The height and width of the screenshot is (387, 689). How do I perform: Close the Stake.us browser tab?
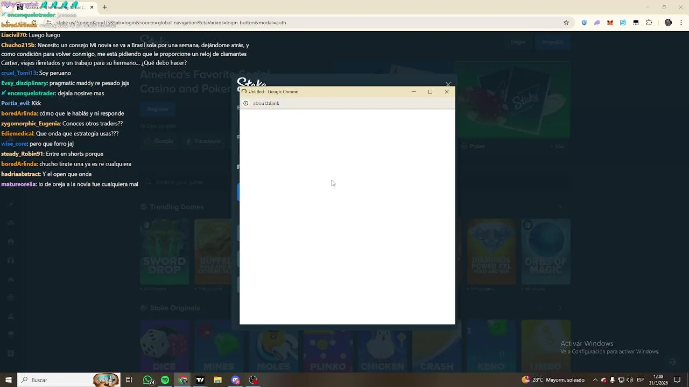92,8
